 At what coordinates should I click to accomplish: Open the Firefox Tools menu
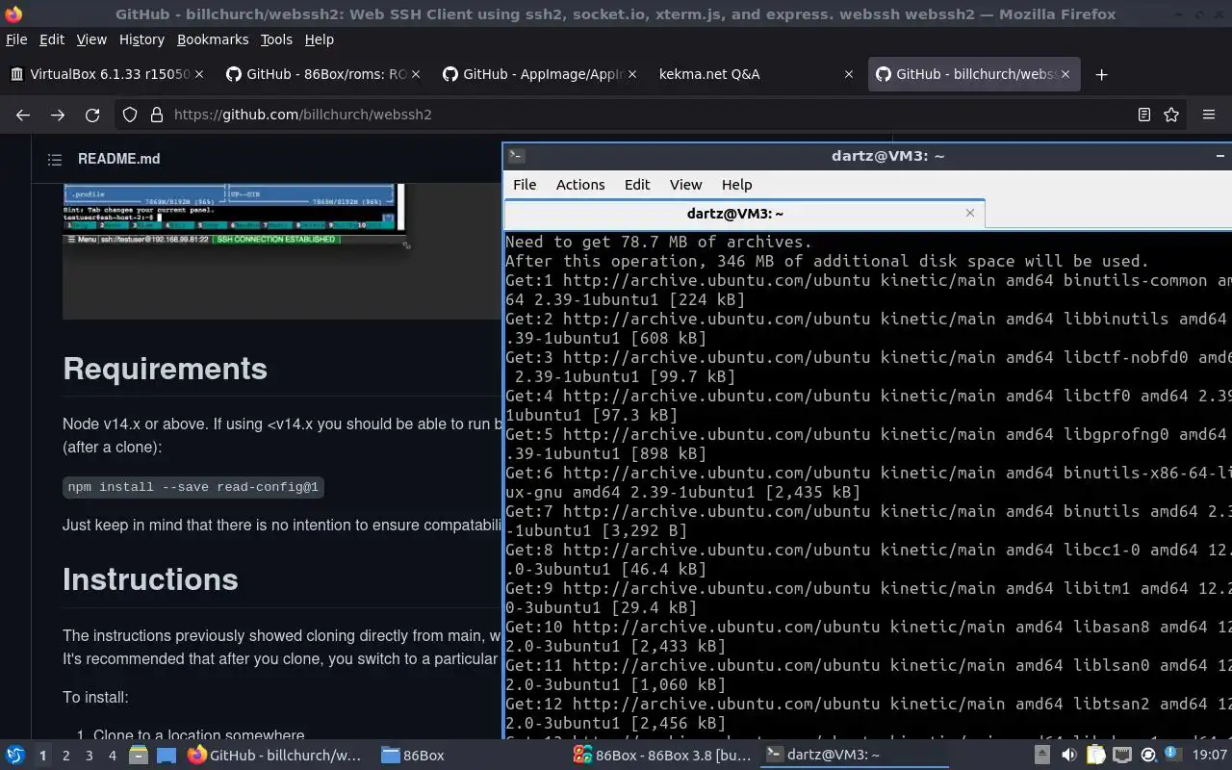click(x=276, y=39)
